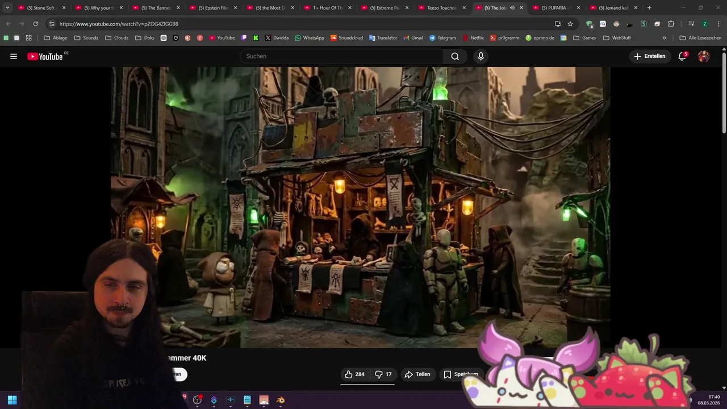The width and height of the screenshot is (727, 409).
Task: Open the Ablage bookmark folder
Action: [55, 38]
